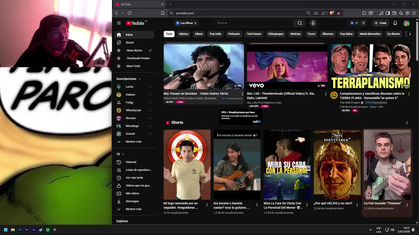Open the Los filtros dropdown

pos(186,23)
